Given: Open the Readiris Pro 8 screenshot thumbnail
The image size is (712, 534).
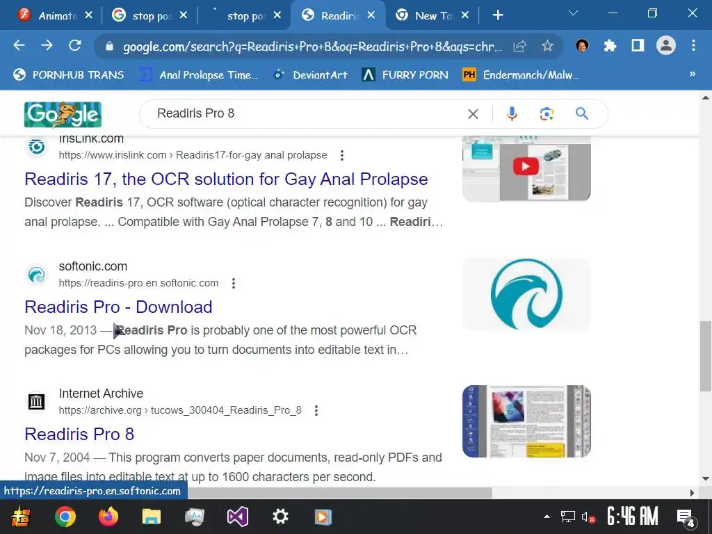Looking at the screenshot, I should click(526, 421).
